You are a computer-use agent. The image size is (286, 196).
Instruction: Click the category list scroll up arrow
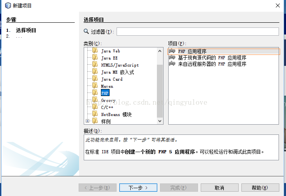coord(160,51)
